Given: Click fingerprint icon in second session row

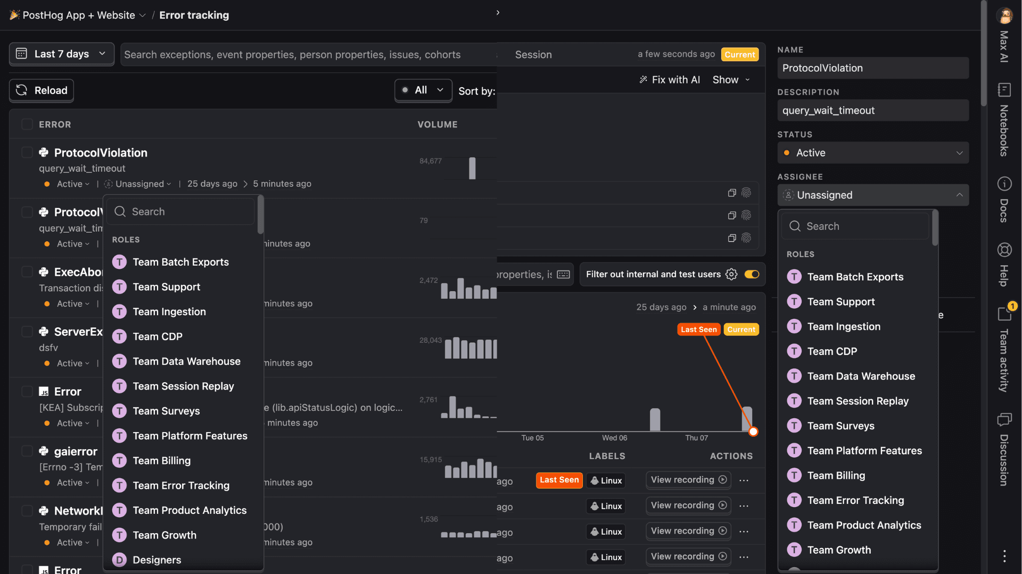Looking at the screenshot, I should tap(746, 215).
